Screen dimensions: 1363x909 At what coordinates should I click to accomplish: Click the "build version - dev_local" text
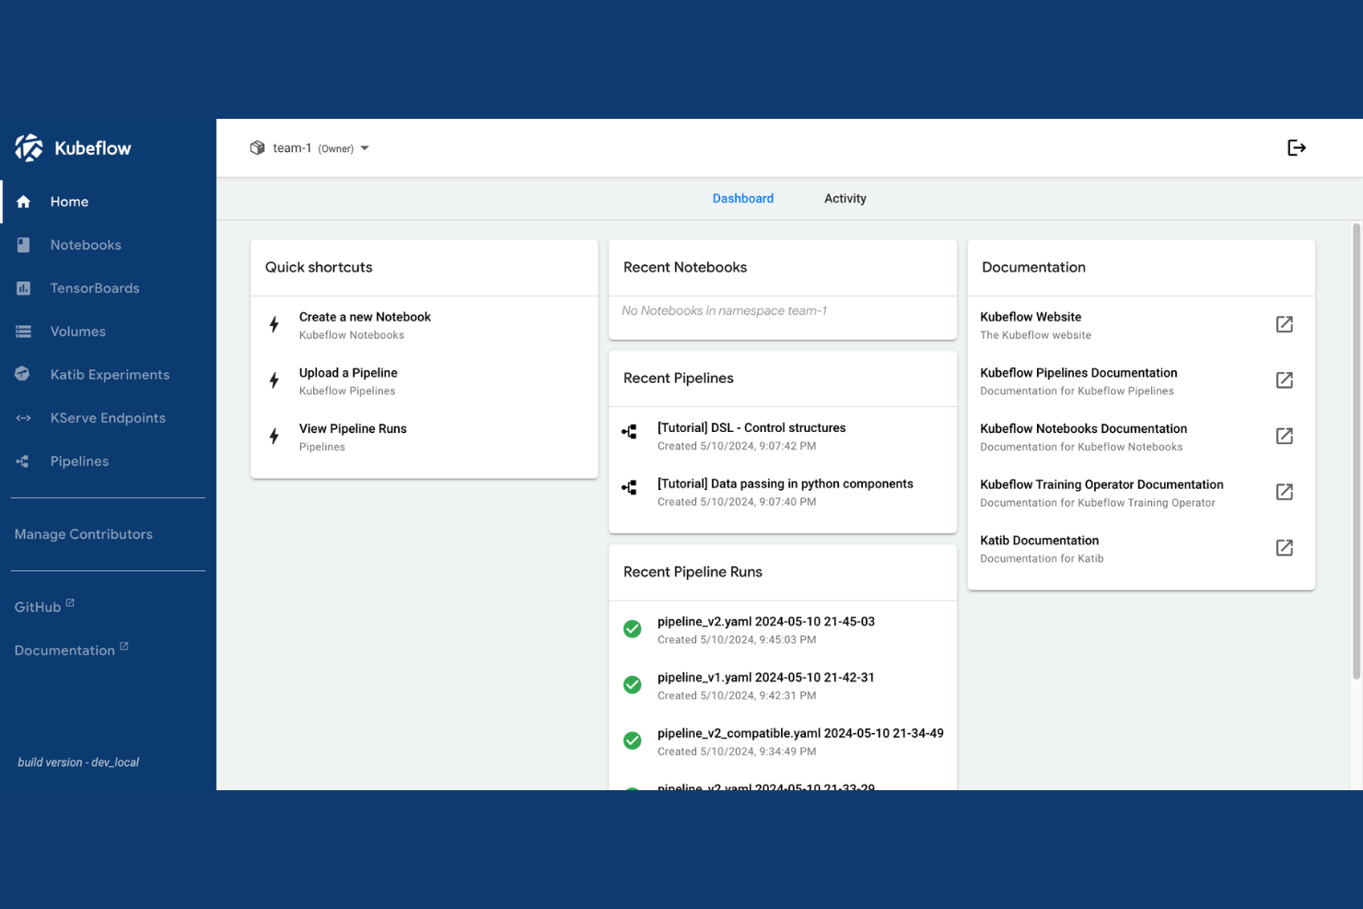coord(78,763)
